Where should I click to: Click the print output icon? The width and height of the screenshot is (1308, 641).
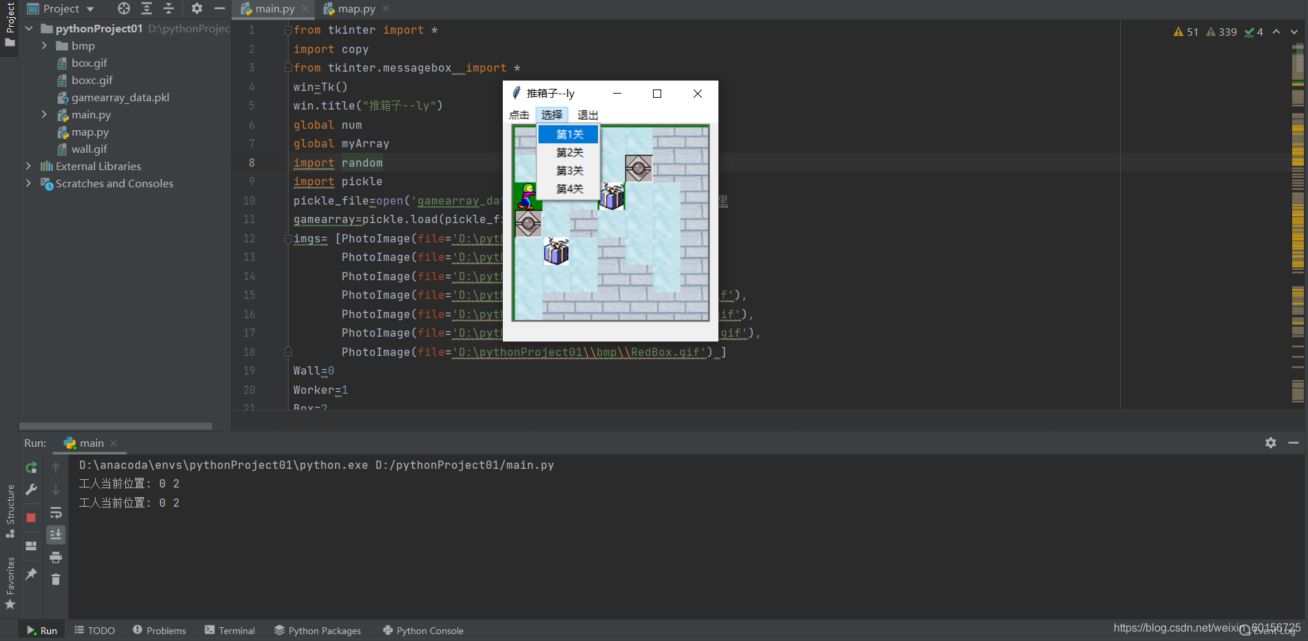pyautogui.click(x=56, y=557)
